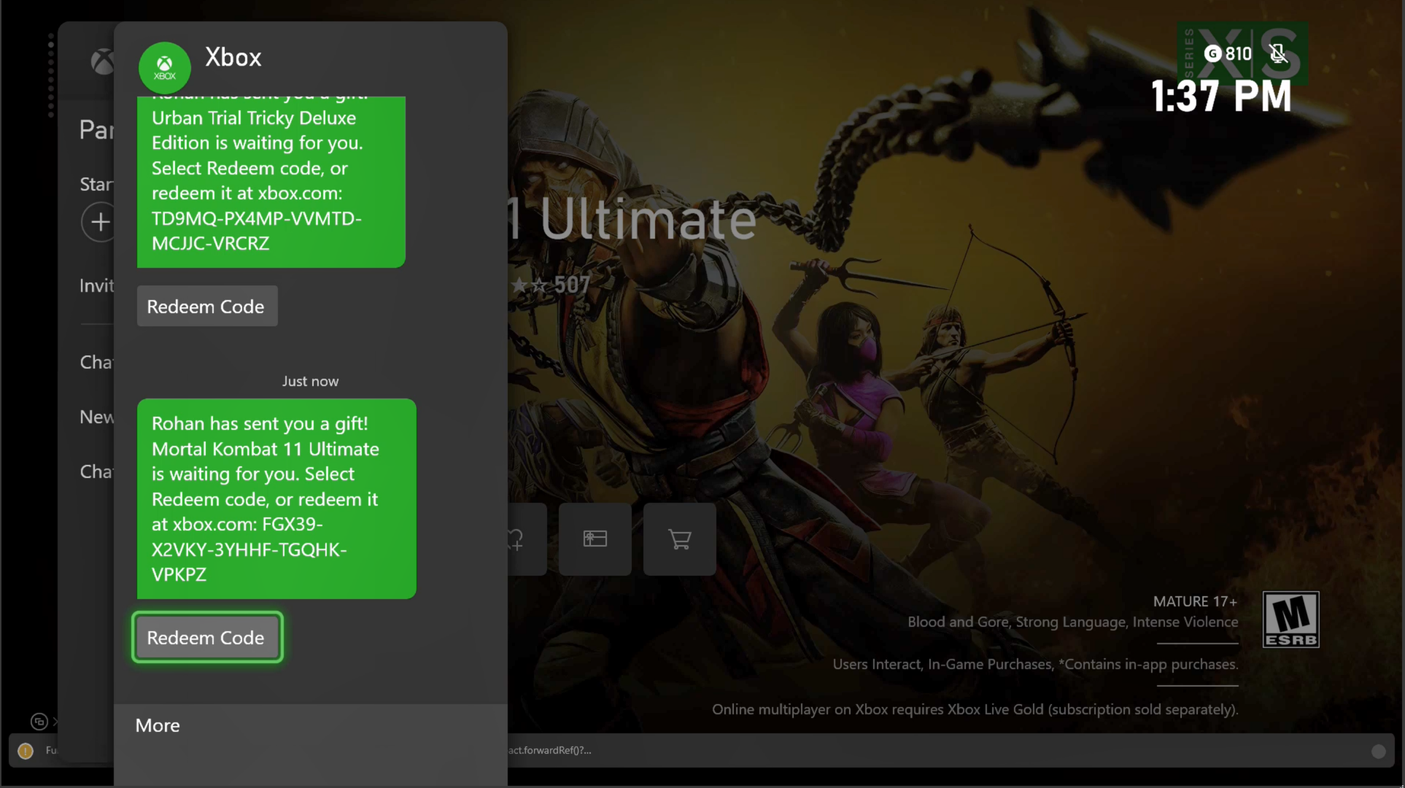This screenshot has width=1405, height=788.
Task: Click the plus icon to start a party
Action: tap(100, 222)
